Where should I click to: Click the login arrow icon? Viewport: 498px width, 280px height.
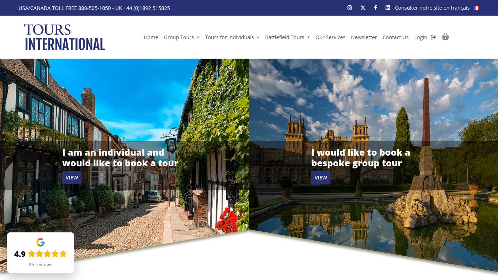pos(433,37)
